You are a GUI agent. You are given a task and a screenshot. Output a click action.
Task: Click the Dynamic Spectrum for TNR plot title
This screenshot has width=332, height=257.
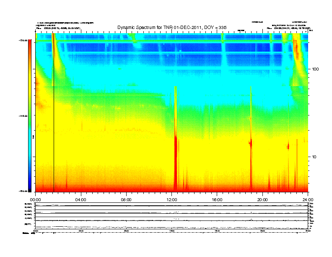172,27
